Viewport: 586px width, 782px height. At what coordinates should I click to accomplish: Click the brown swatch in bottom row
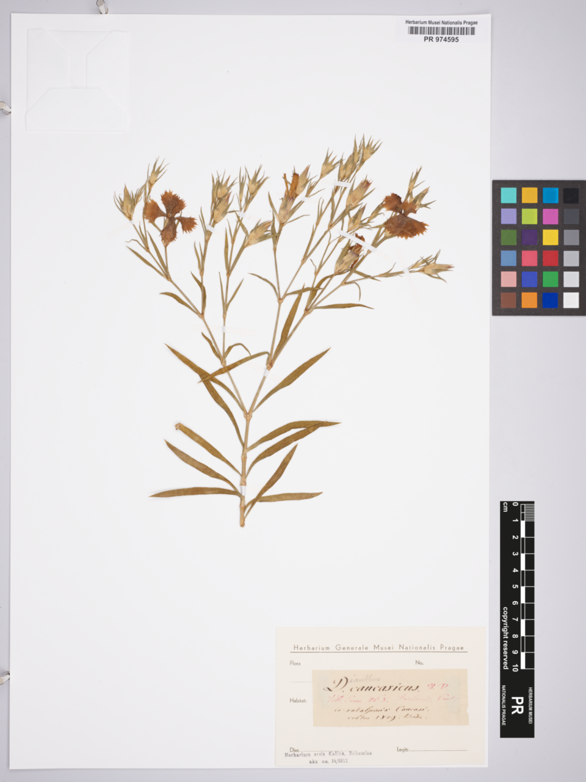point(508,300)
